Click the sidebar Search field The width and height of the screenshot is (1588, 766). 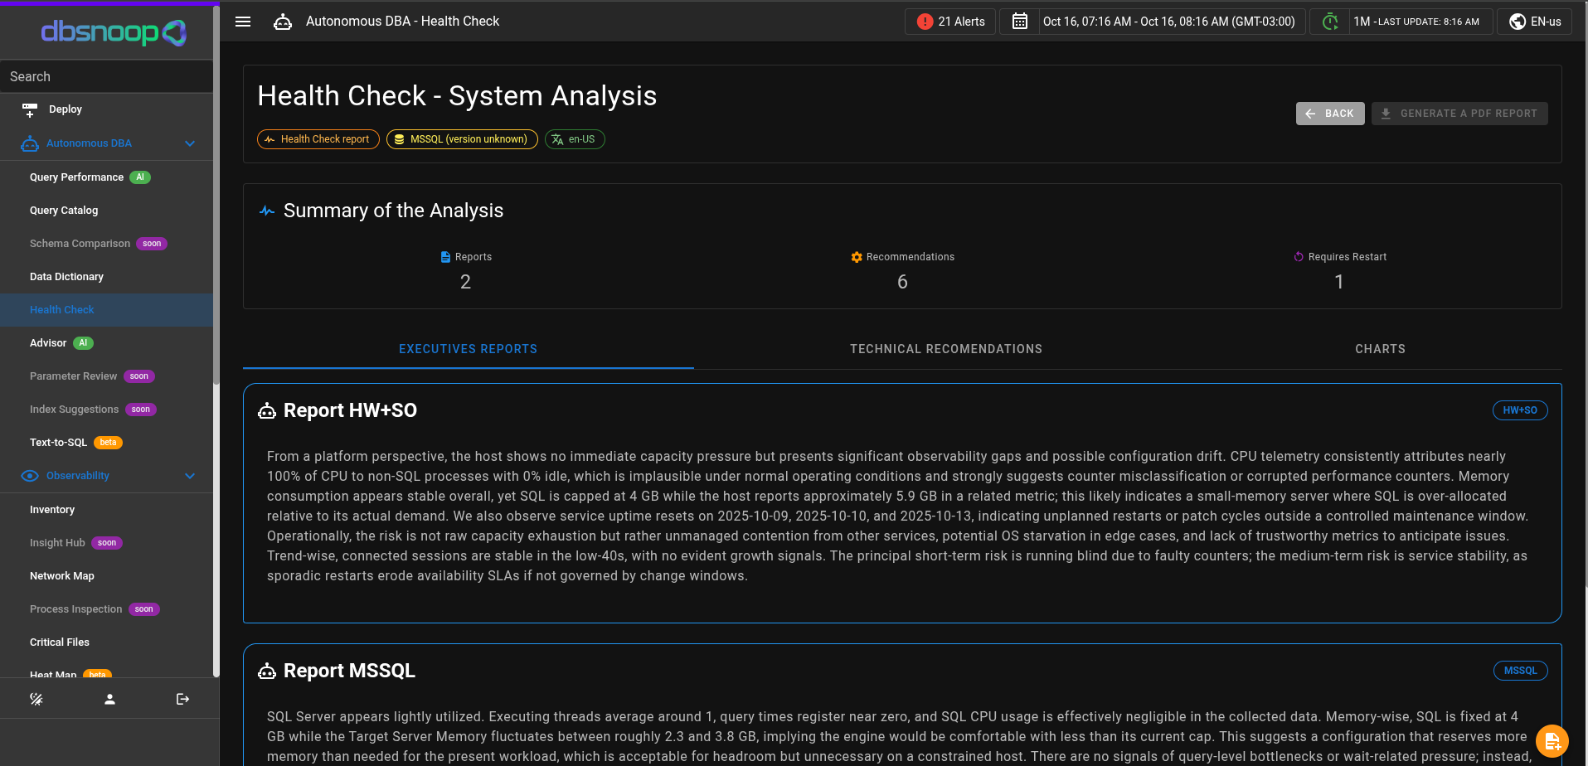point(106,76)
